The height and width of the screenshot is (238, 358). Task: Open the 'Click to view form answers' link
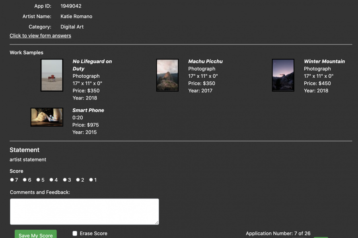40,36
